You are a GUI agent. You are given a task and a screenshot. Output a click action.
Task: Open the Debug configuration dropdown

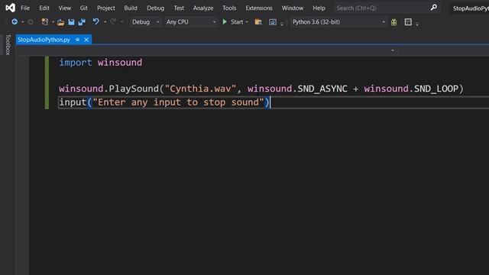pyautogui.click(x=146, y=22)
